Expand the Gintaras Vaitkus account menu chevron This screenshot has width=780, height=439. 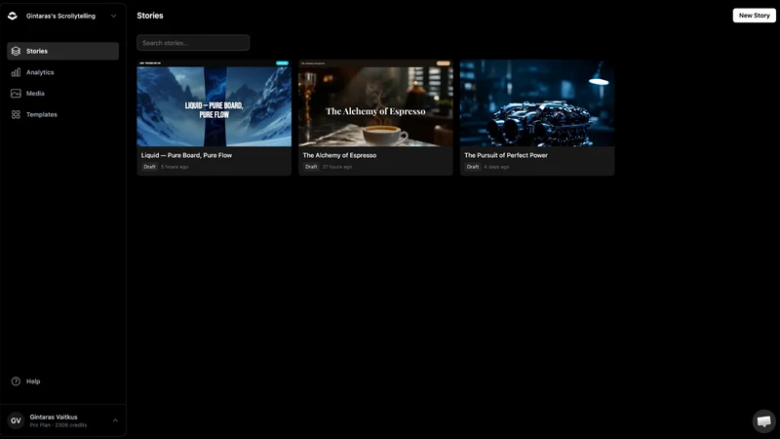[115, 420]
